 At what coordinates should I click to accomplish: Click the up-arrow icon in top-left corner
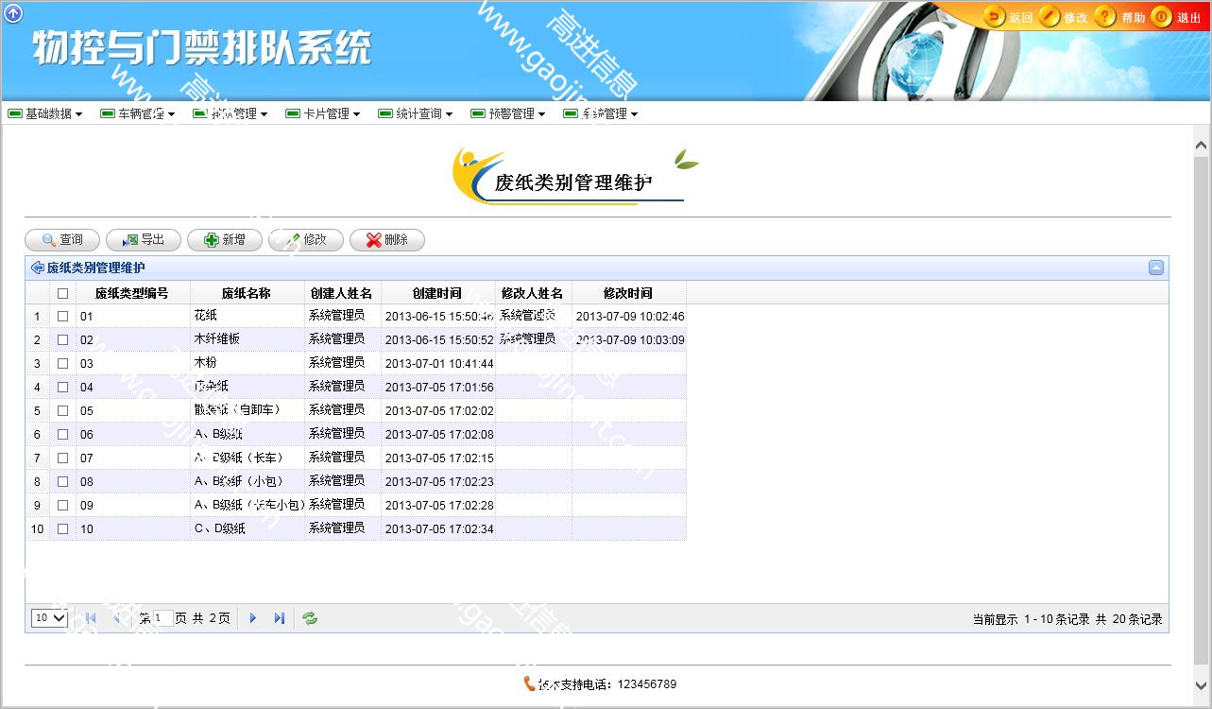[x=13, y=12]
